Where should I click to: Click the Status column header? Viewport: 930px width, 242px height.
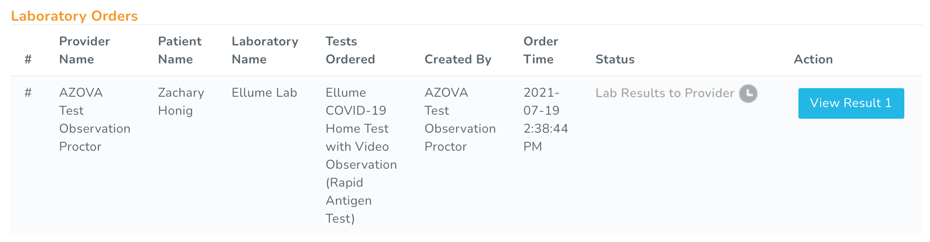tap(615, 59)
